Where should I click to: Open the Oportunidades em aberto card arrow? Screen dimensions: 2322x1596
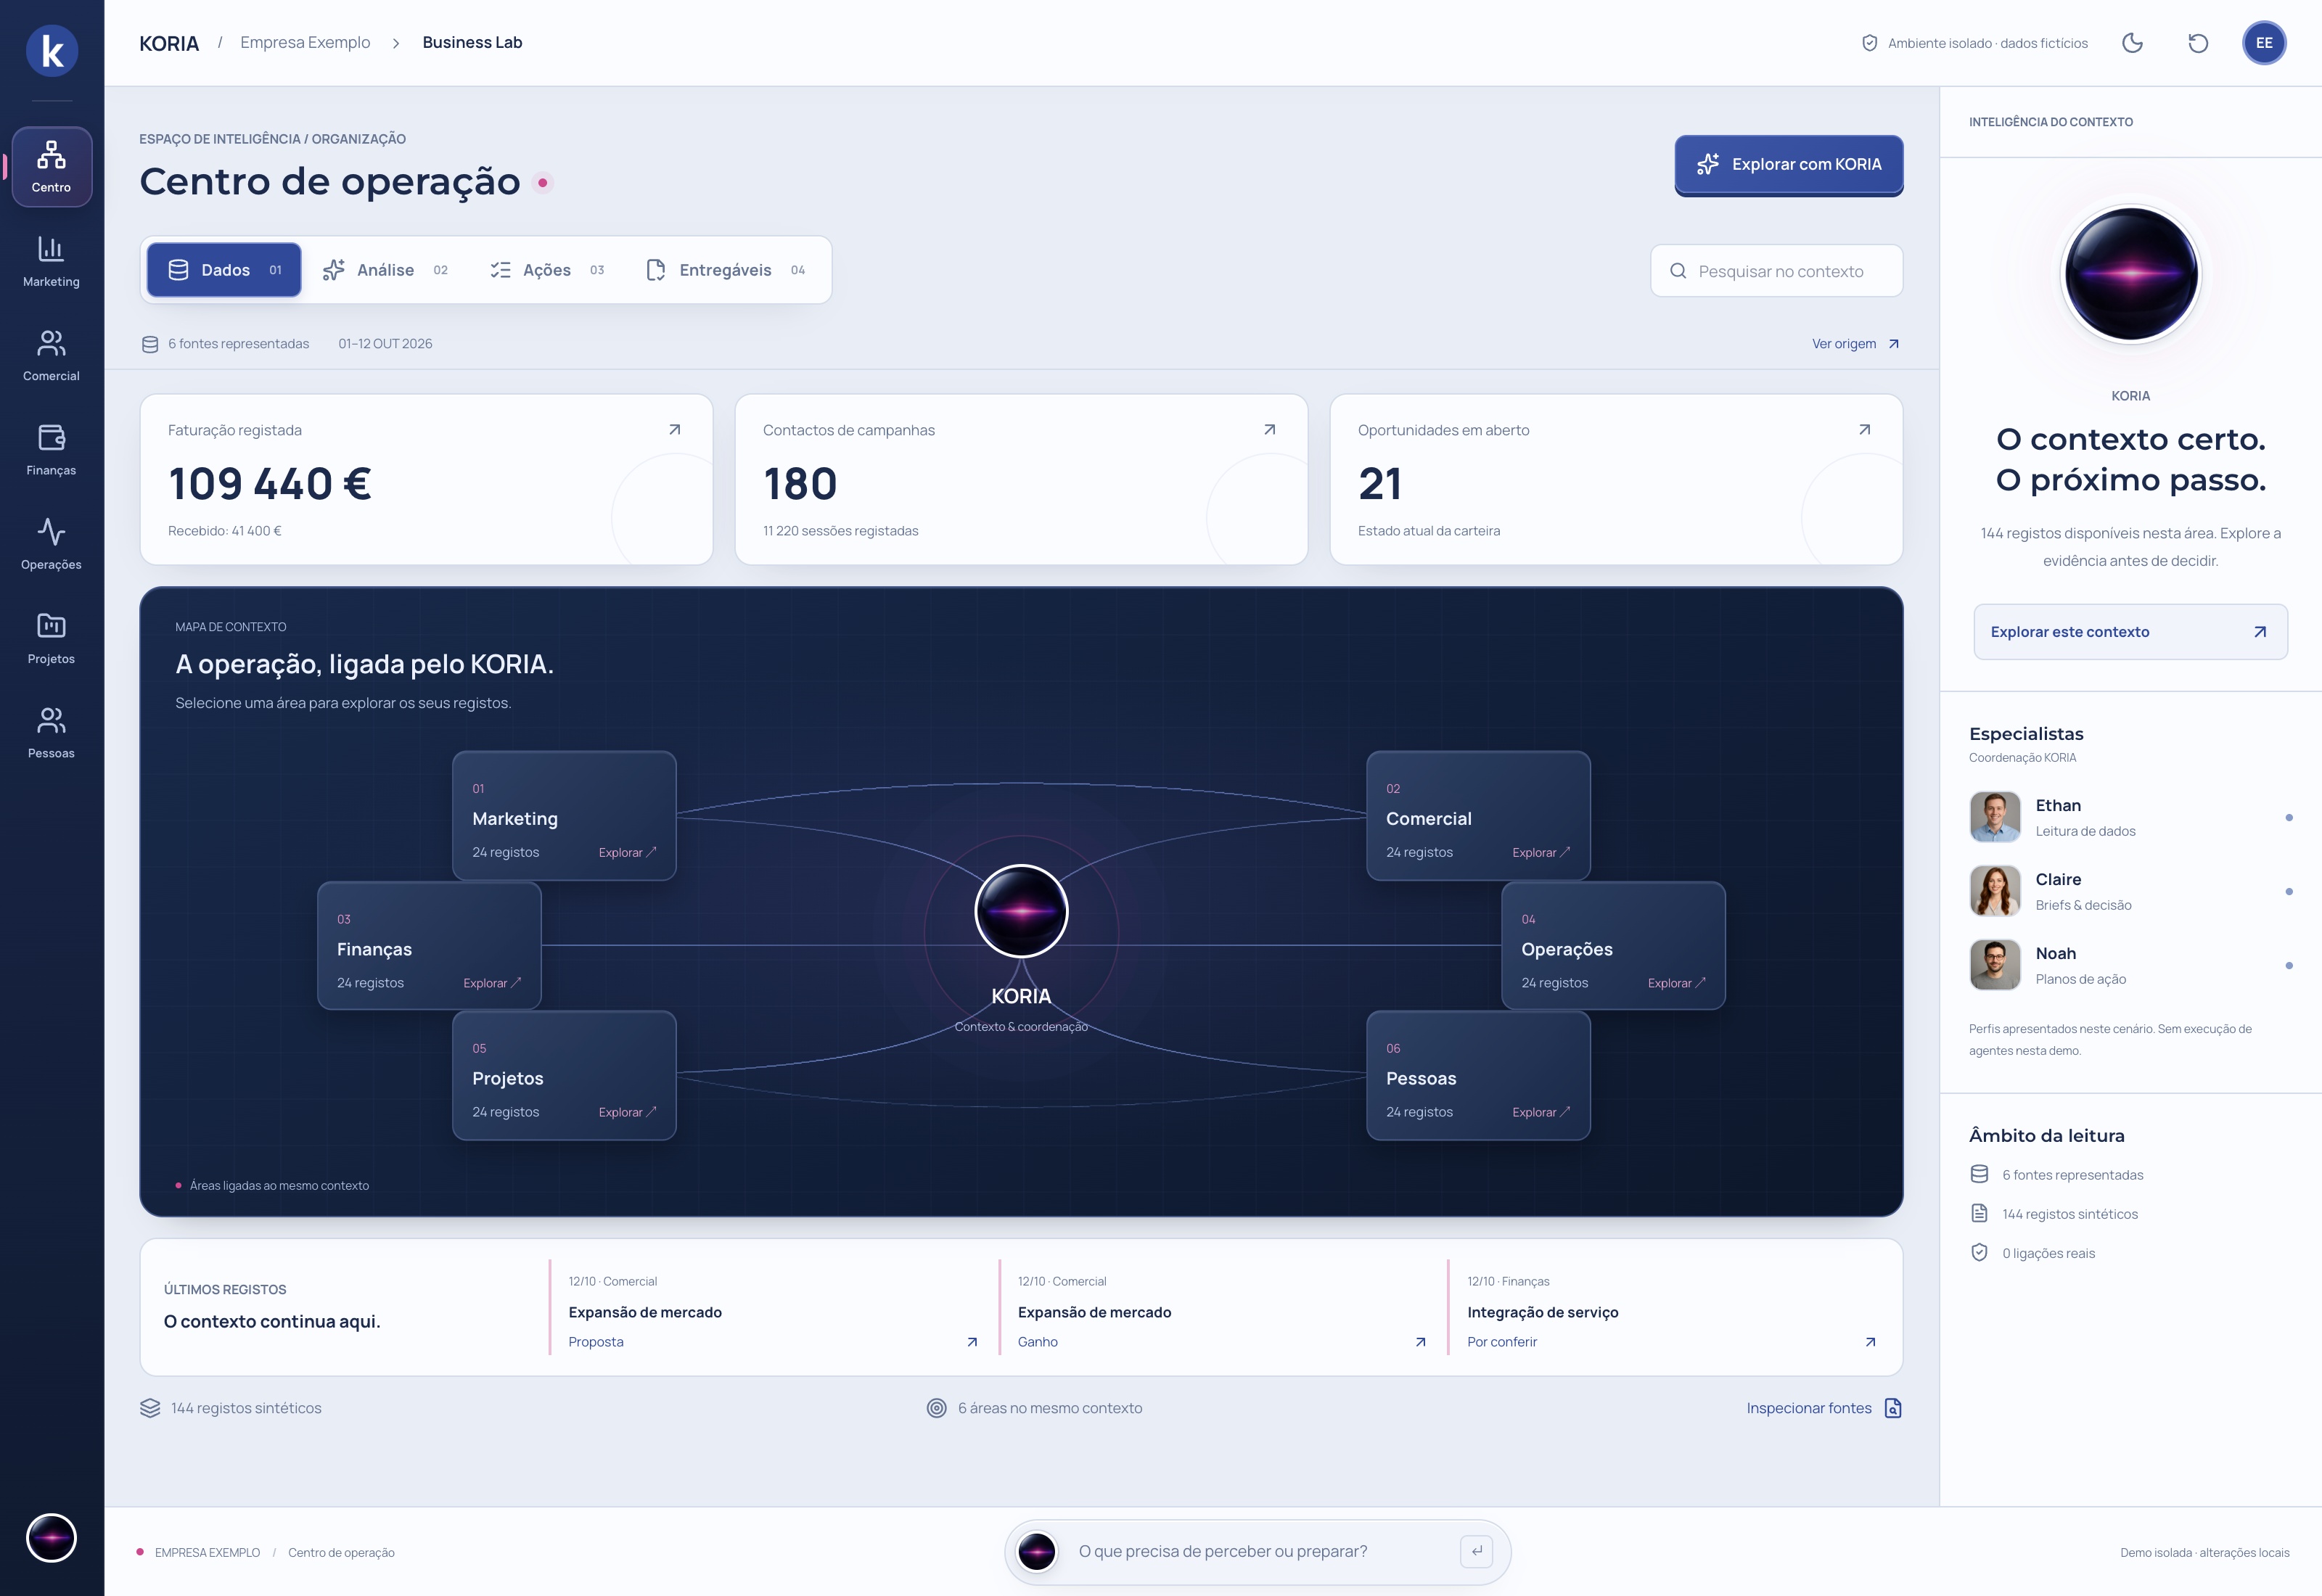1865,430
